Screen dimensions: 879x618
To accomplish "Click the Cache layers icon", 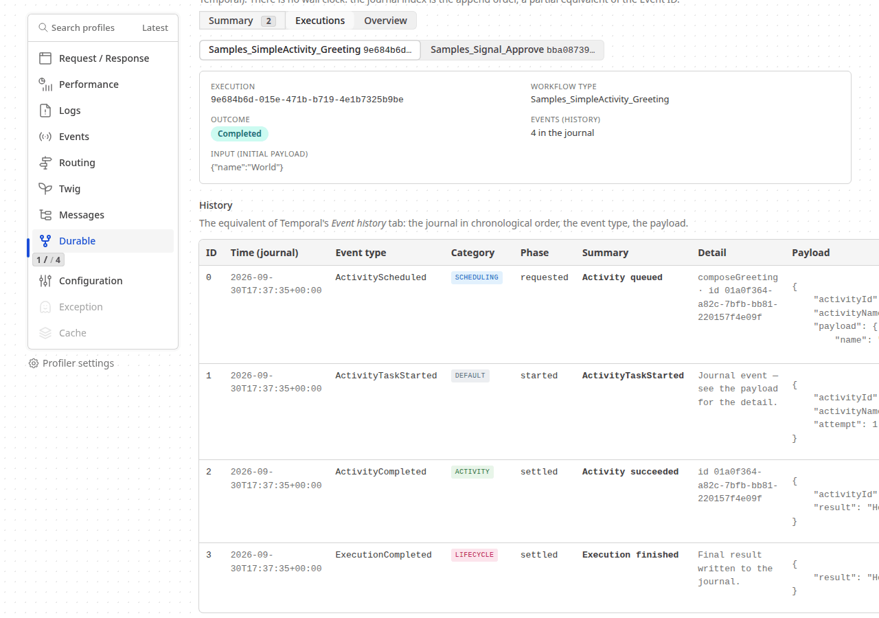I will [45, 333].
